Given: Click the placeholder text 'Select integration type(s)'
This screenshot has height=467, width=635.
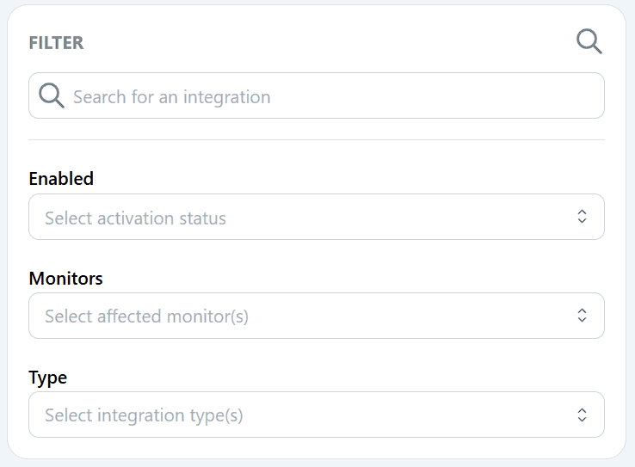Looking at the screenshot, I should coord(144,415).
